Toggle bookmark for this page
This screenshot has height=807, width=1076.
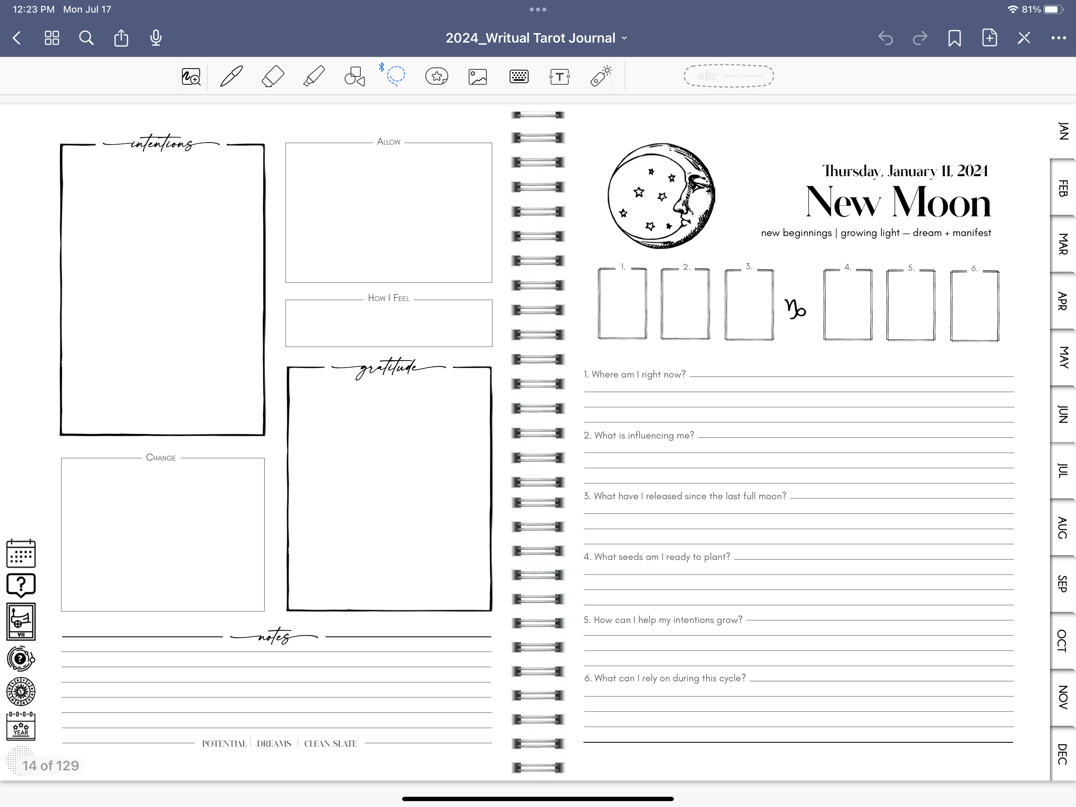[954, 38]
